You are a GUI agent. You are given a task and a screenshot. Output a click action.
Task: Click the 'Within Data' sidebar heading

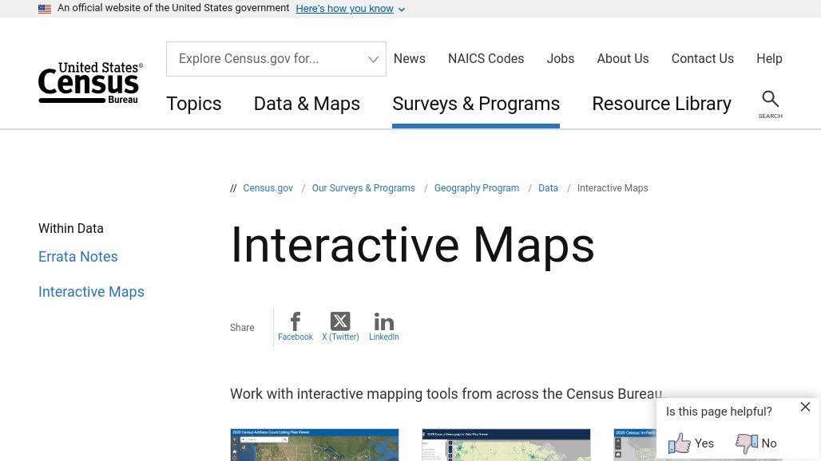click(71, 228)
